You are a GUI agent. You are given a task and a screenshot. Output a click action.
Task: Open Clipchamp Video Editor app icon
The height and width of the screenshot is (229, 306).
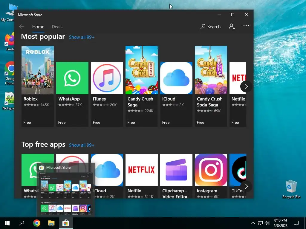176,170
